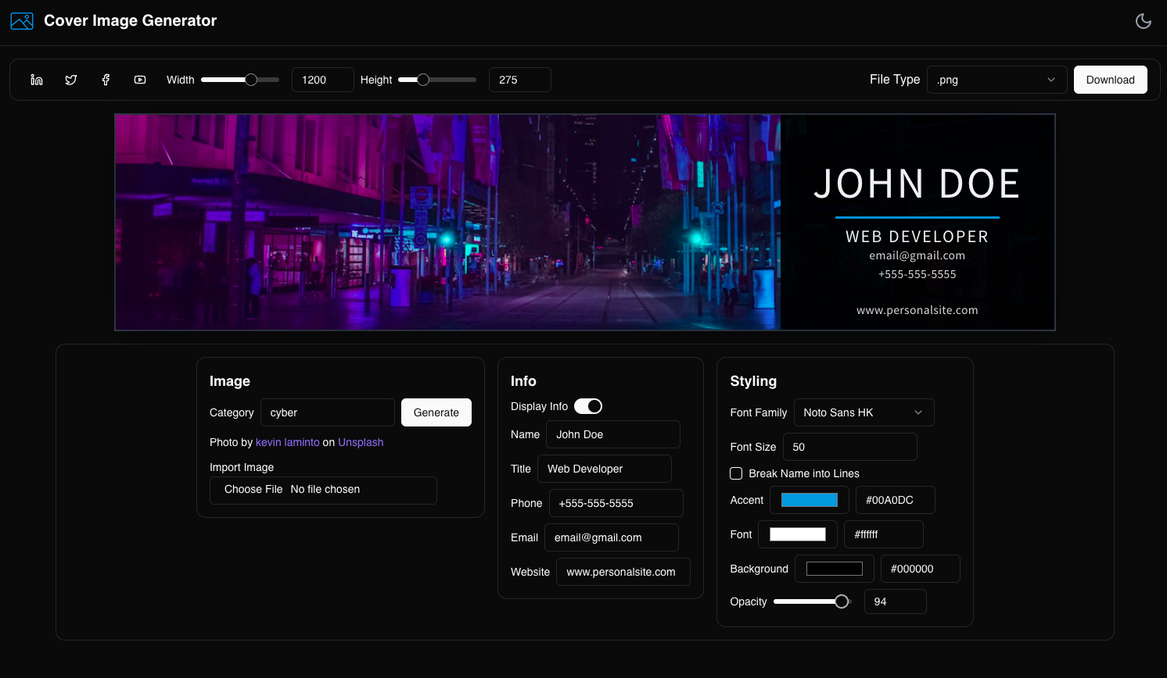Open the File Type dropdown
This screenshot has width=1167, height=678.
[997, 80]
